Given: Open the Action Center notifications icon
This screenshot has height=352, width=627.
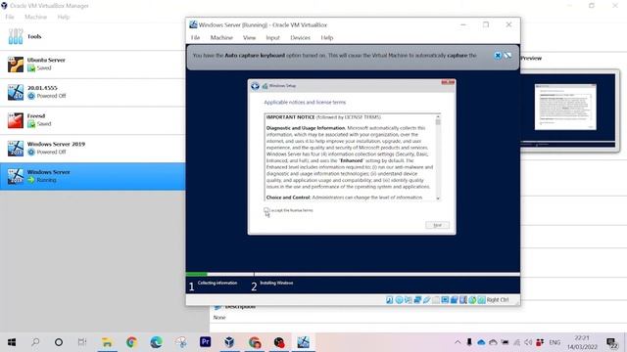Looking at the screenshot, I should pyautogui.click(x=611, y=342).
